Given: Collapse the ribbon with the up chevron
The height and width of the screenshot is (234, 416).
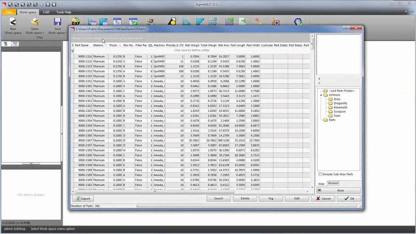Looking at the screenshot, I should click(x=407, y=12).
